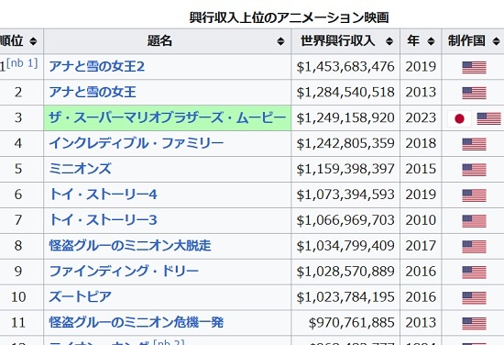Image resolution: width=504 pixels, height=345 pixels.
Task: Sort the table by 順位 column arrows
Action: (x=33, y=41)
